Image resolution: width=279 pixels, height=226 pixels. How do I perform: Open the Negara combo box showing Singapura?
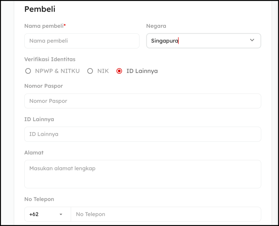196,41
